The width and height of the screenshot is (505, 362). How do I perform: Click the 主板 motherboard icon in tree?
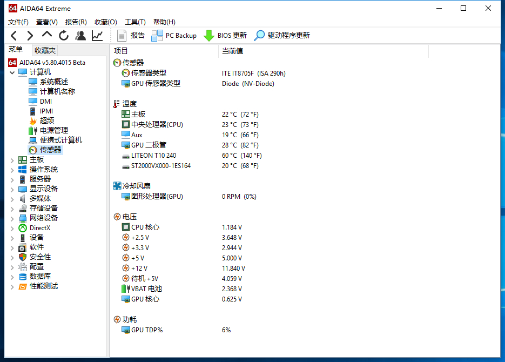[x=23, y=160]
